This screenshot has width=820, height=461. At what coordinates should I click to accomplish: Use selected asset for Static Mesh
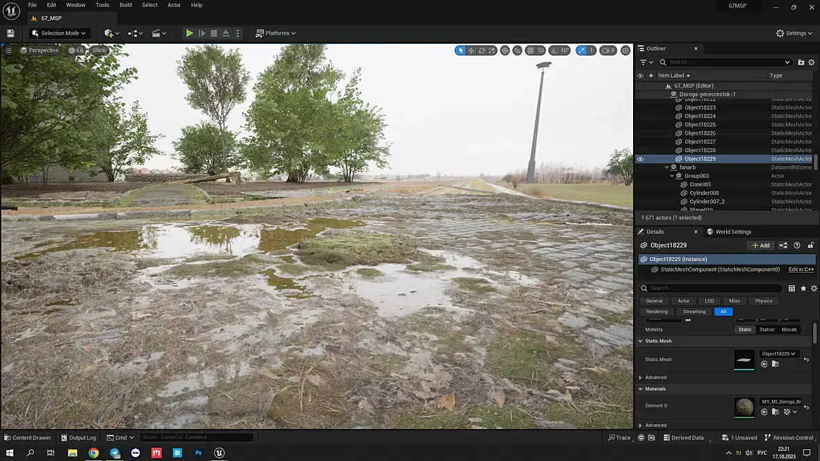[764, 364]
